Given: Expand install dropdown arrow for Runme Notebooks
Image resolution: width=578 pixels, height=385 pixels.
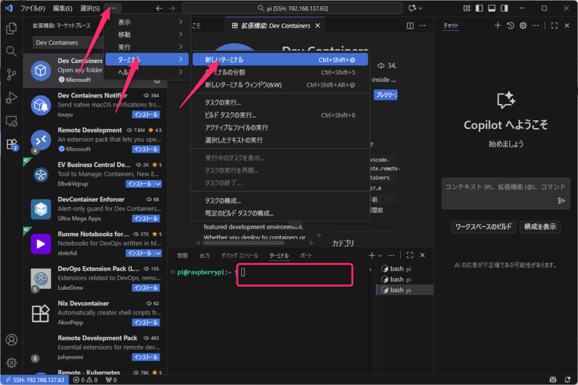Looking at the screenshot, I should coord(159,253).
